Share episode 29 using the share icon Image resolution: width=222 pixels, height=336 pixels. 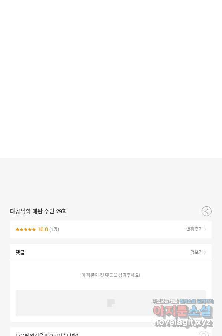(x=206, y=211)
